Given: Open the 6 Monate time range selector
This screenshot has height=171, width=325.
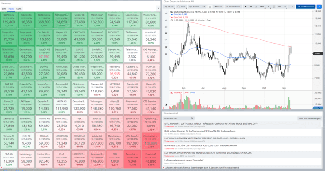Looking at the screenshot, I should 218,7.
